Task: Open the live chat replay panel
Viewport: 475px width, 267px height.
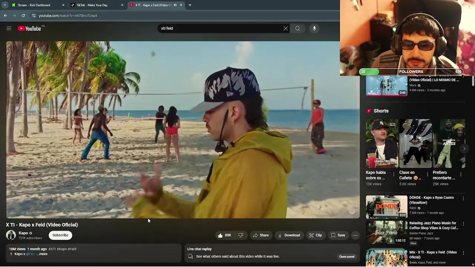Action: click(x=347, y=257)
